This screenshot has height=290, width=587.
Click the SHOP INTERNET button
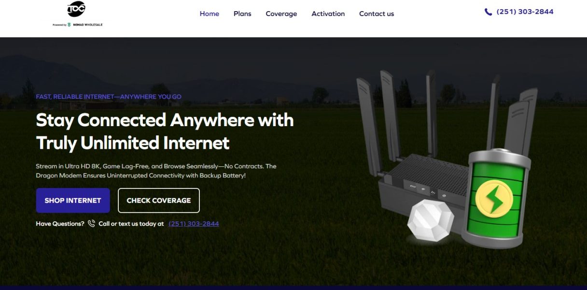point(73,201)
